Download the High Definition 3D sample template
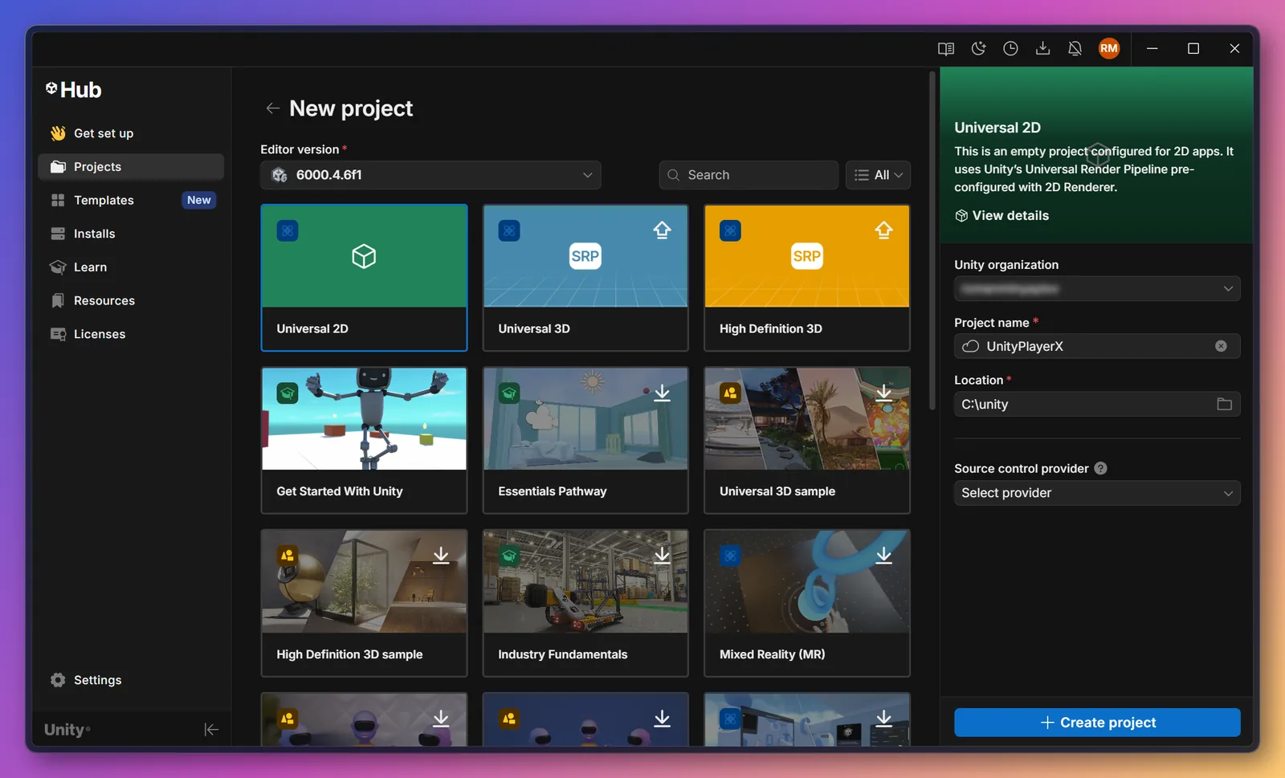 click(441, 556)
